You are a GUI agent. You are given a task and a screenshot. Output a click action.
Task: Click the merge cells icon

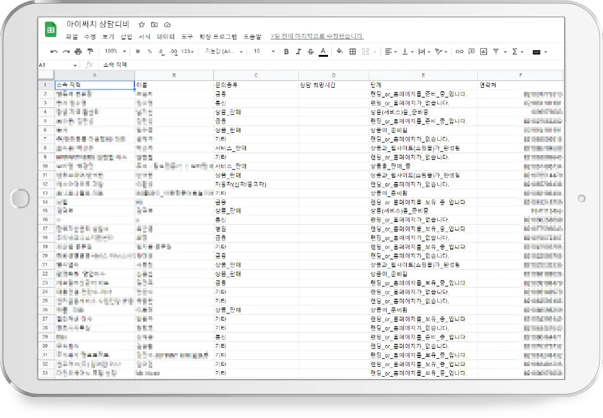click(366, 52)
